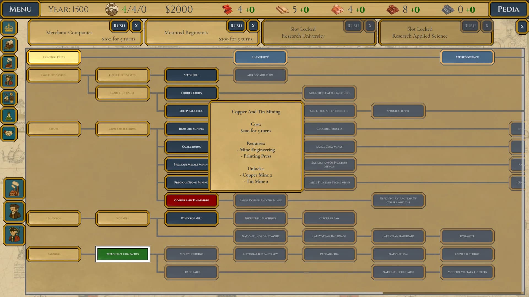The image size is (529, 297).
Task: Click the tricorn hat gentleman portrait icon
Action: point(14,212)
